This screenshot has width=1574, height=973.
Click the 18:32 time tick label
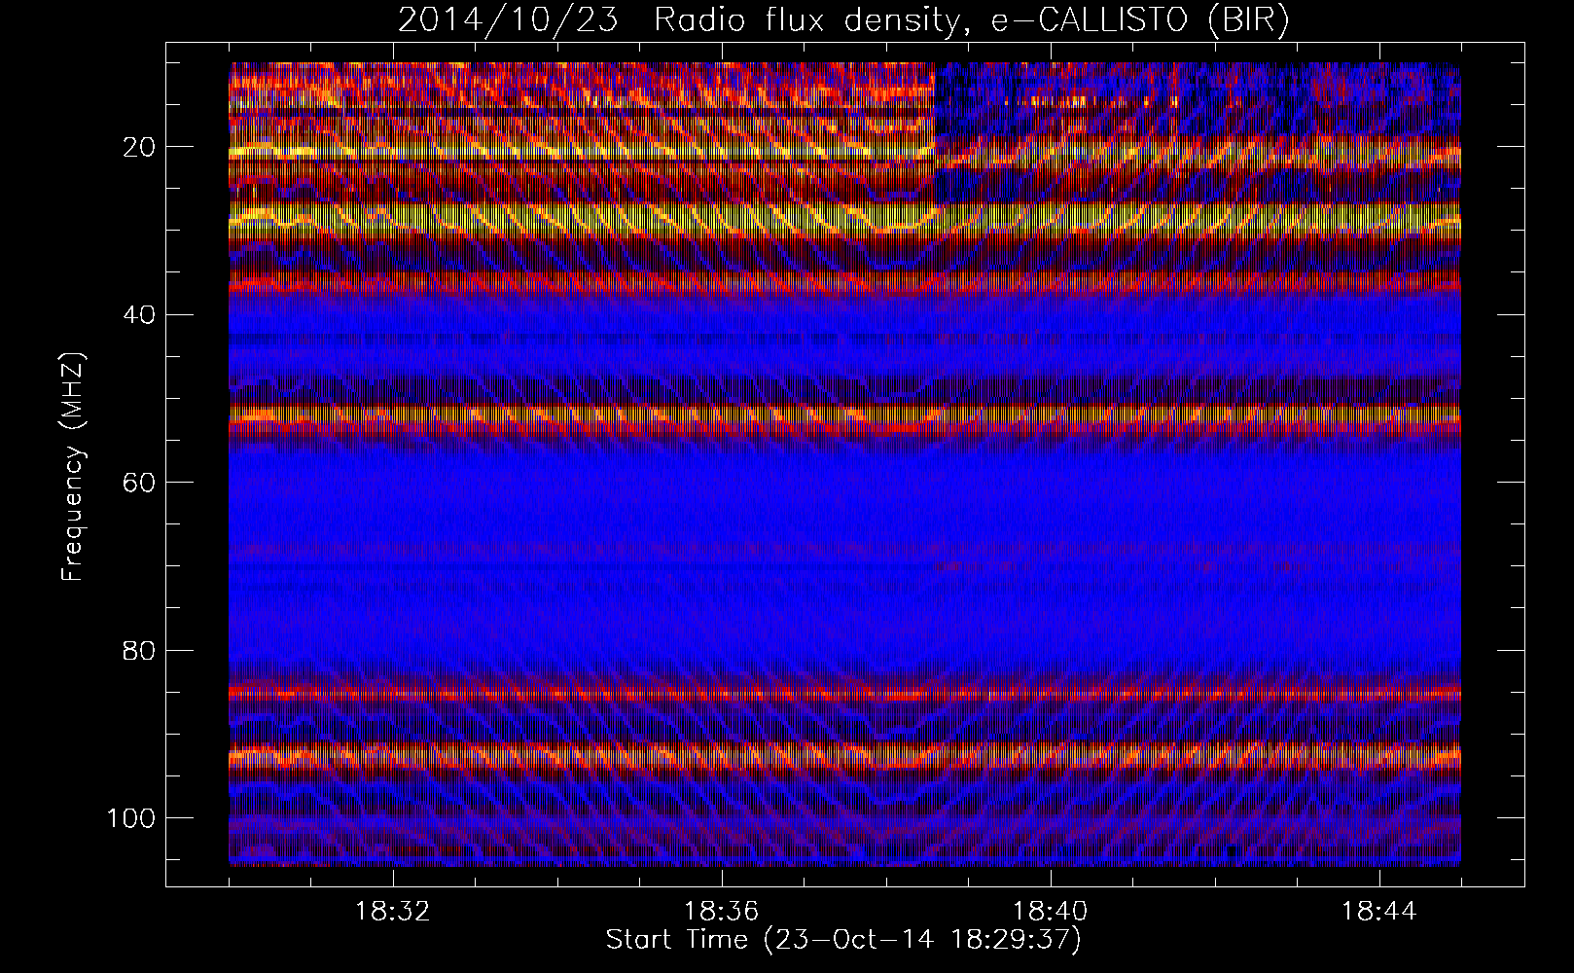[392, 912]
